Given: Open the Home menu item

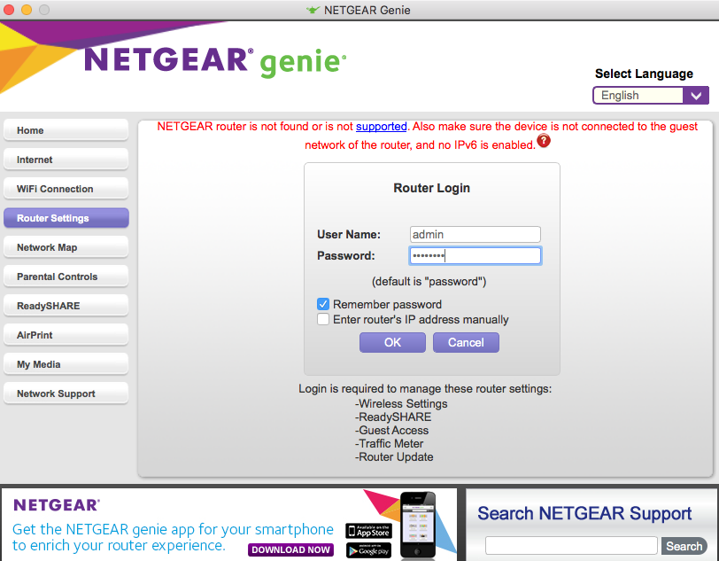Looking at the screenshot, I should click(66, 130).
